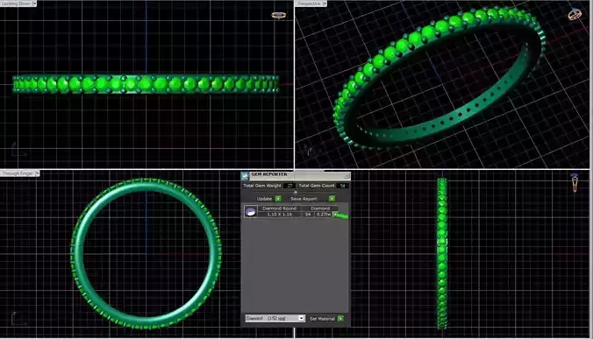Click the ring view icon in side viewport
Screen dimensions: 593x339
tap(575, 183)
